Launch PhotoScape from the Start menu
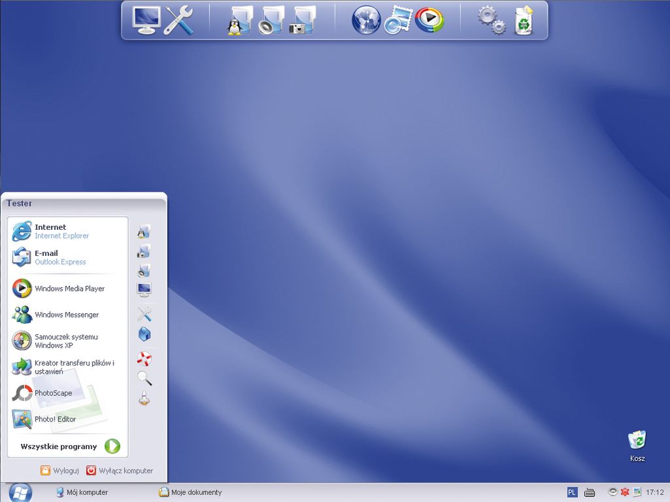The width and height of the screenshot is (670, 502). click(67, 393)
